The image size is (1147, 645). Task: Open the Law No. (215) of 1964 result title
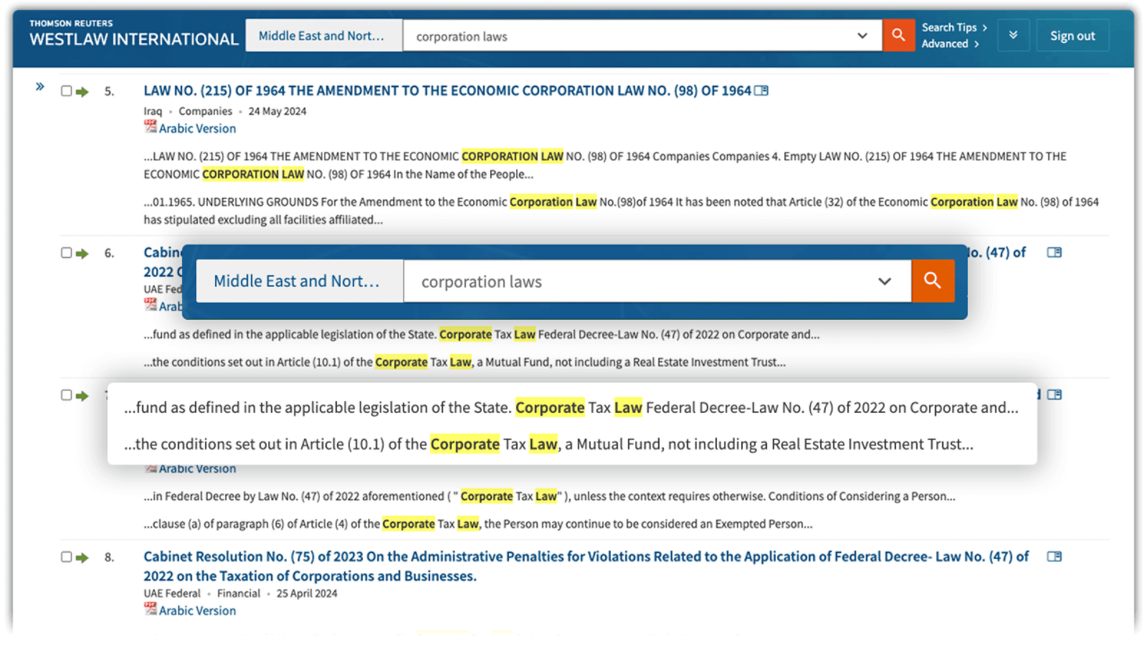coord(447,90)
